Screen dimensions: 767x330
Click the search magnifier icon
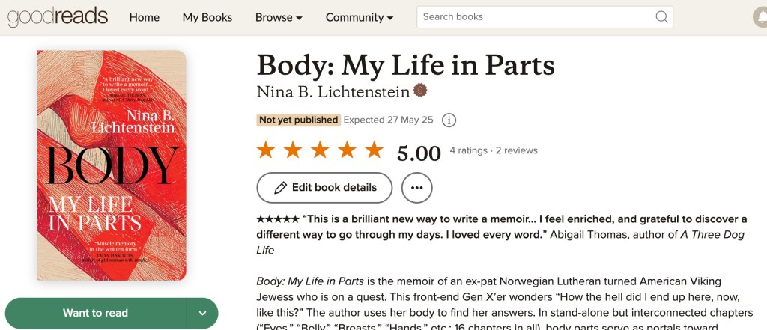point(661,17)
